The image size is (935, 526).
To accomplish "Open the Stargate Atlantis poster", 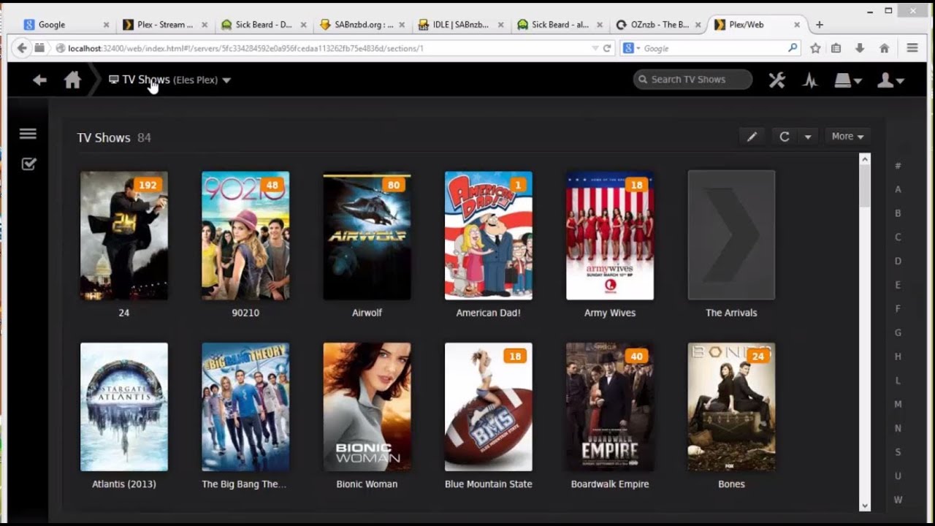I will [124, 407].
